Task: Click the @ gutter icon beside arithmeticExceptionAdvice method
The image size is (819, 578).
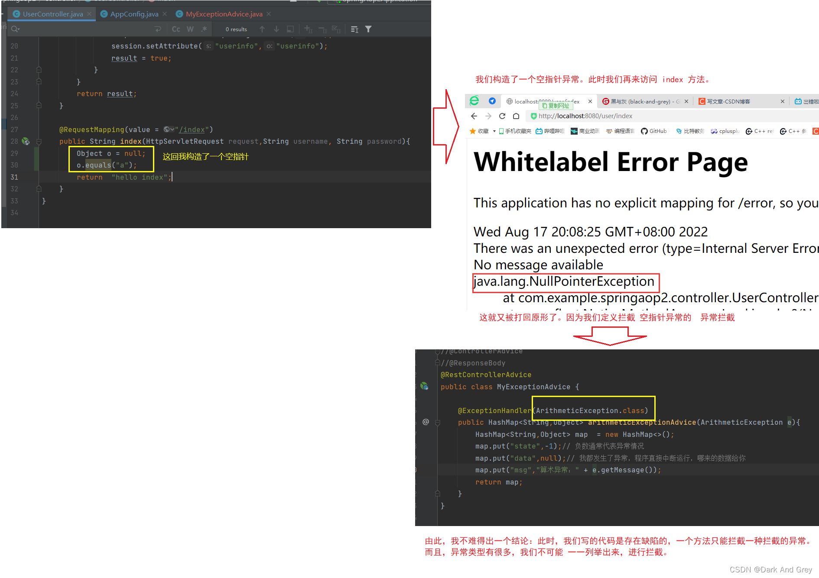Action: pyautogui.click(x=426, y=422)
